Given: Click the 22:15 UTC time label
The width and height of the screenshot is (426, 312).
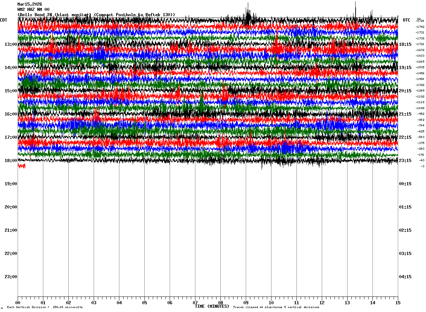Looking at the screenshot, I should click(x=405, y=137).
